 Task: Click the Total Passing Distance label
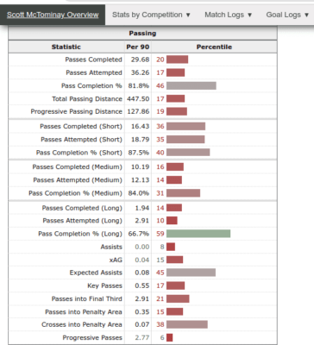tap(87, 99)
